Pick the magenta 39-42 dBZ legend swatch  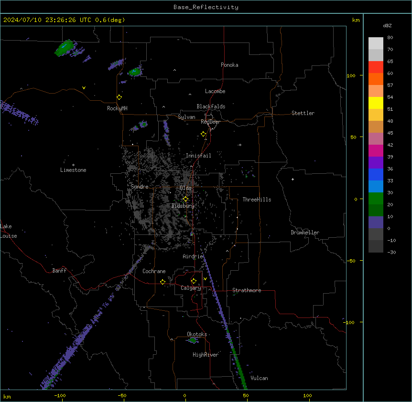(x=376, y=150)
